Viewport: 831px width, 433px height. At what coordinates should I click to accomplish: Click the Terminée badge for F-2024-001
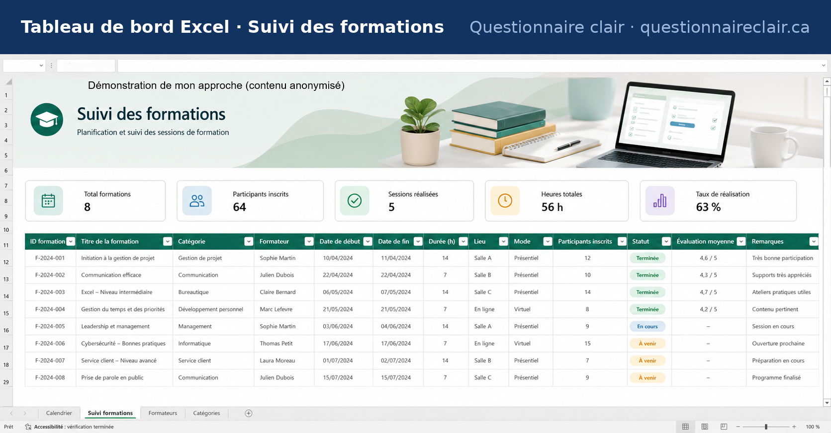[x=647, y=258]
